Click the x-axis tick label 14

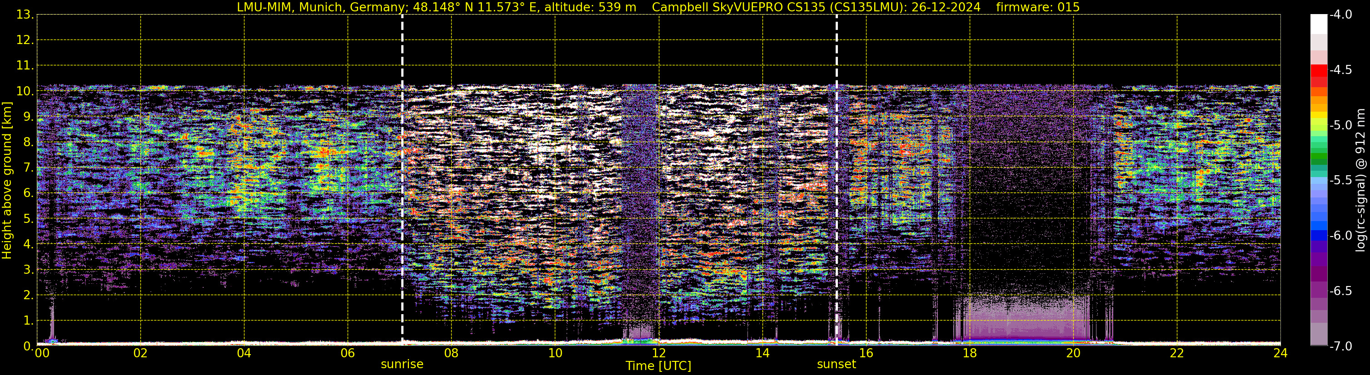coord(762,353)
